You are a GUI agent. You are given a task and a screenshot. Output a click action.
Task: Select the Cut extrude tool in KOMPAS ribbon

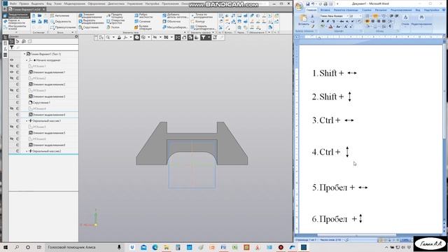pos(91,22)
